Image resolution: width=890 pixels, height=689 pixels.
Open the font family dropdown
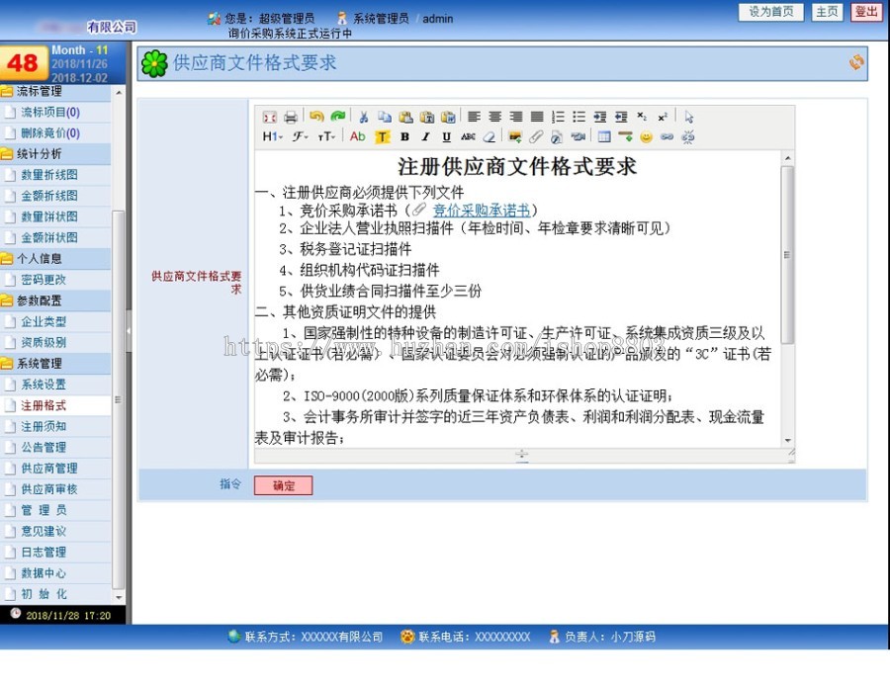coord(301,136)
